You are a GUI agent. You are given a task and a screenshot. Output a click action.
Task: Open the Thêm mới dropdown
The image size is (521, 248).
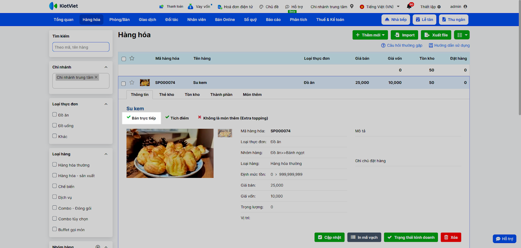point(370,35)
